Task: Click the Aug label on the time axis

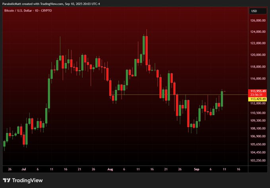Action: point(110,169)
